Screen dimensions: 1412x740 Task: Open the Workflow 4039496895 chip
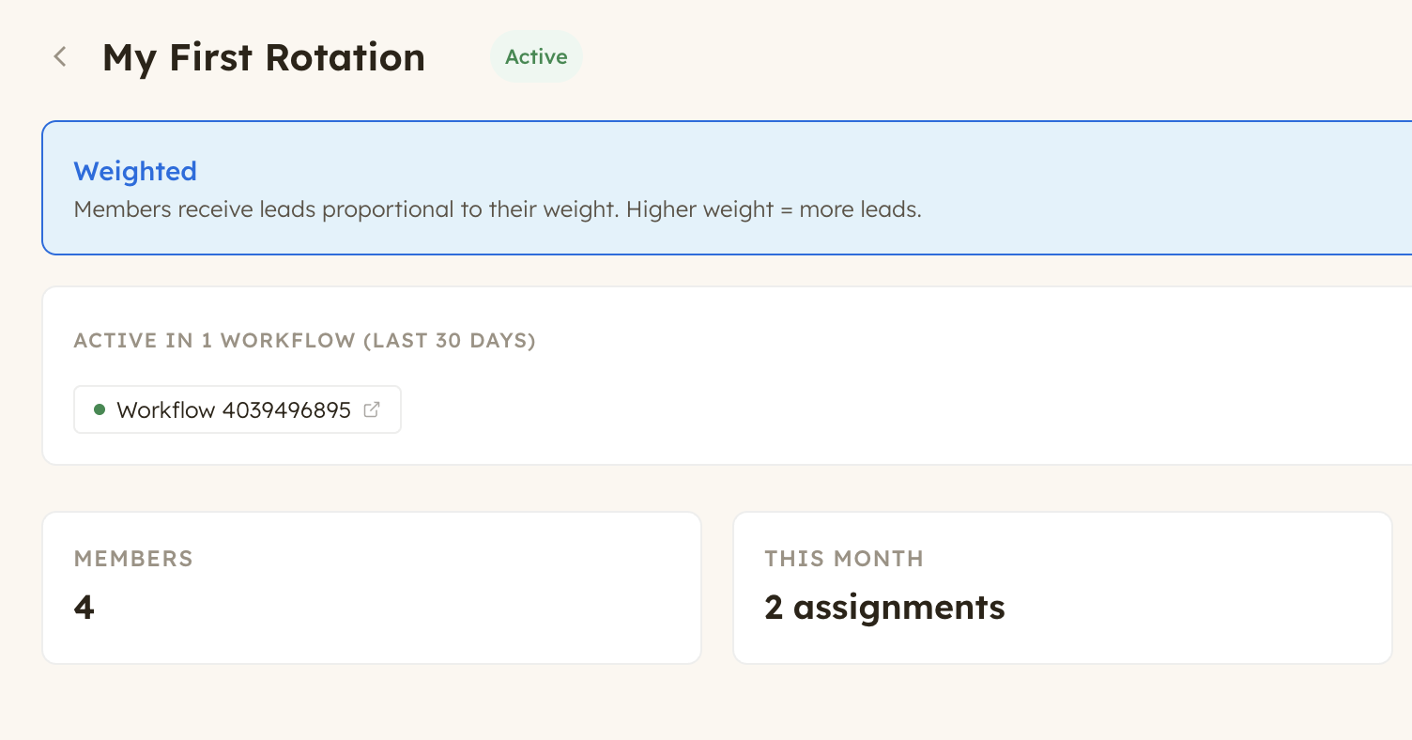coord(237,409)
